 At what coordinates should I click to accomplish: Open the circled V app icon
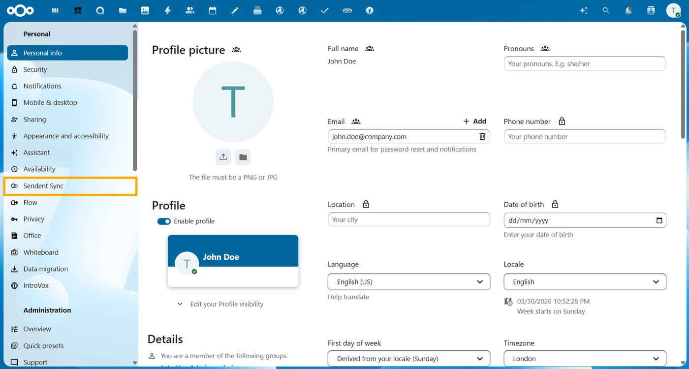(370, 10)
